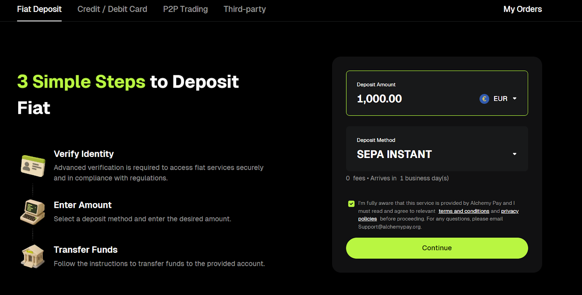Click the EUR dropdown chevron arrow
Screen dimensions: 582x295
514,98
